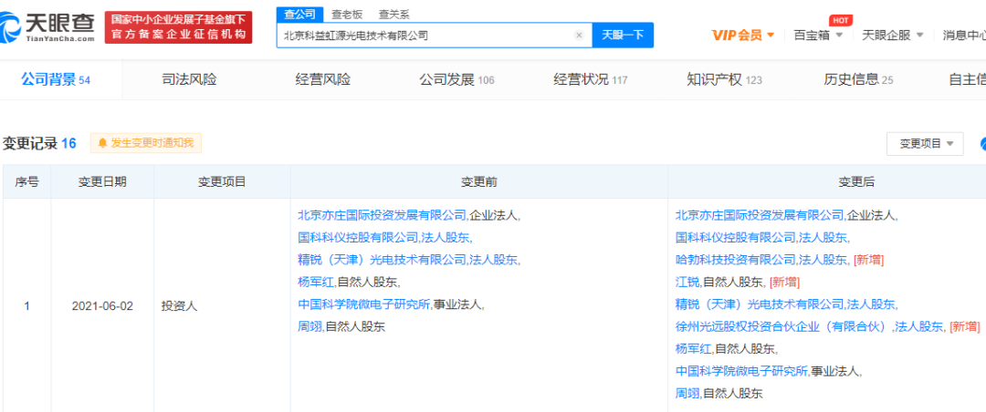Click 发生变更时通知我 button
Screen dimensions: 986x412
pyautogui.click(x=146, y=143)
